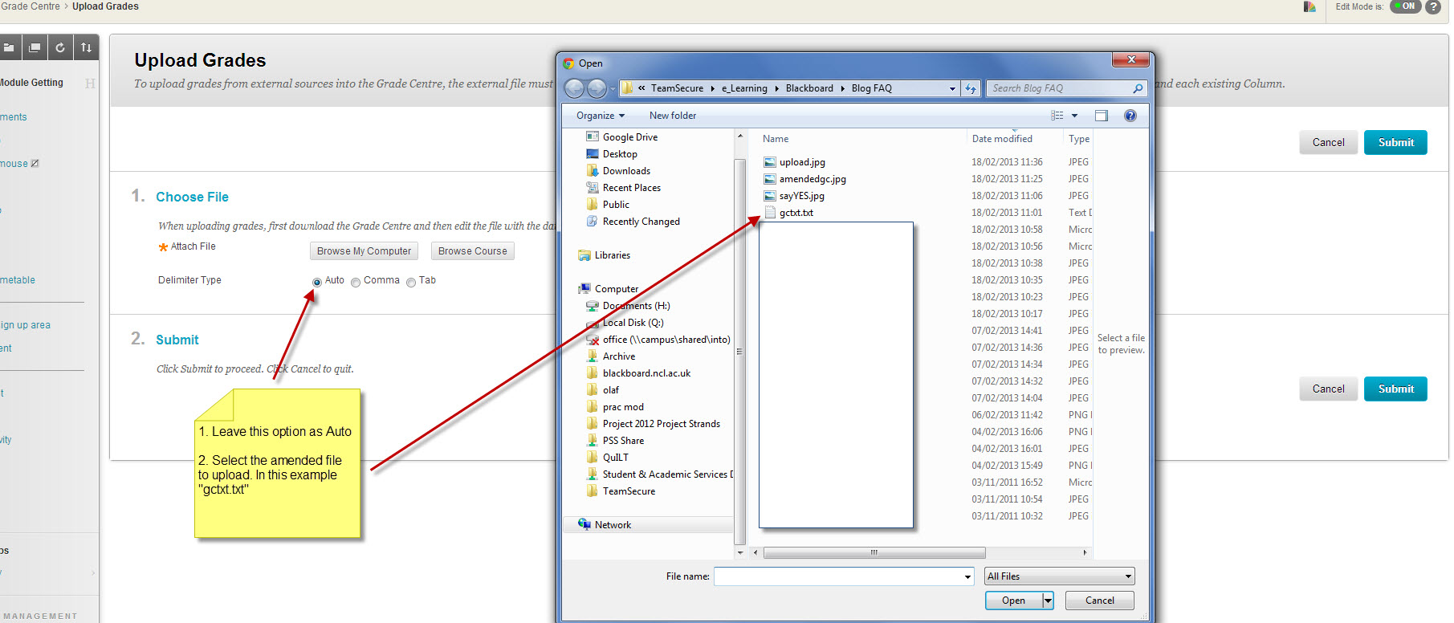Click the refresh button beside address bar
The width and height of the screenshot is (1454, 623).
tap(971, 88)
